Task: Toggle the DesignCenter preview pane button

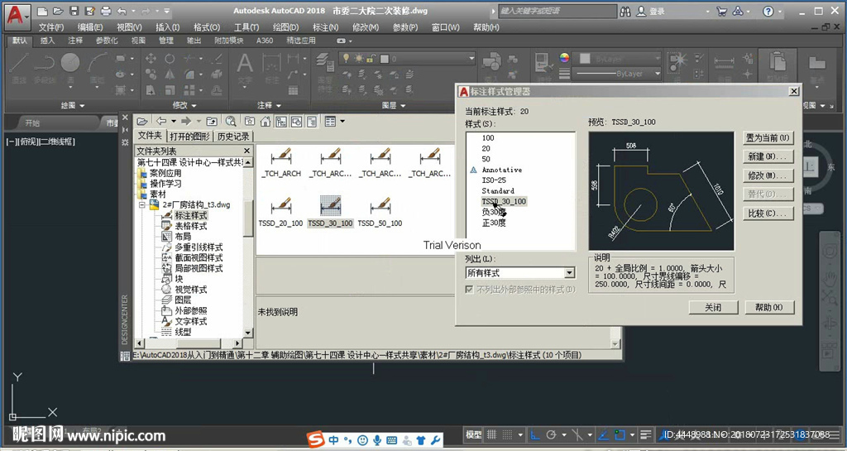Action: point(296,122)
